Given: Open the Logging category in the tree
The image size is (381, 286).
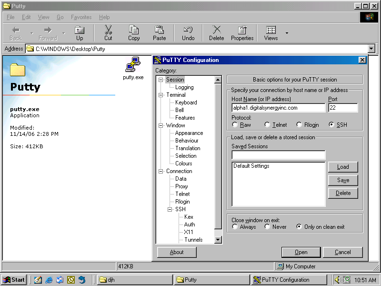Looking at the screenshot, I should (x=184, y=87).
